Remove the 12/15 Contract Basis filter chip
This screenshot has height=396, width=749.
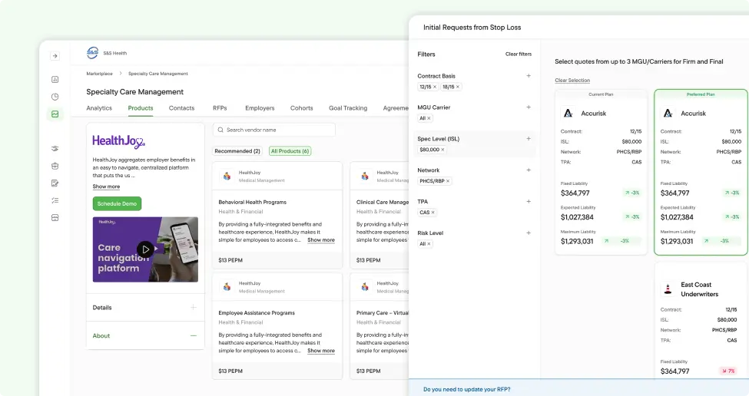pos(435,87)
